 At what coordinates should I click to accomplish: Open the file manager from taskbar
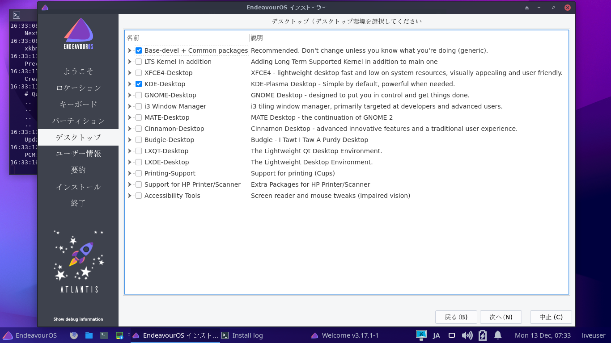pyautogui.click(x=89, y=335)
